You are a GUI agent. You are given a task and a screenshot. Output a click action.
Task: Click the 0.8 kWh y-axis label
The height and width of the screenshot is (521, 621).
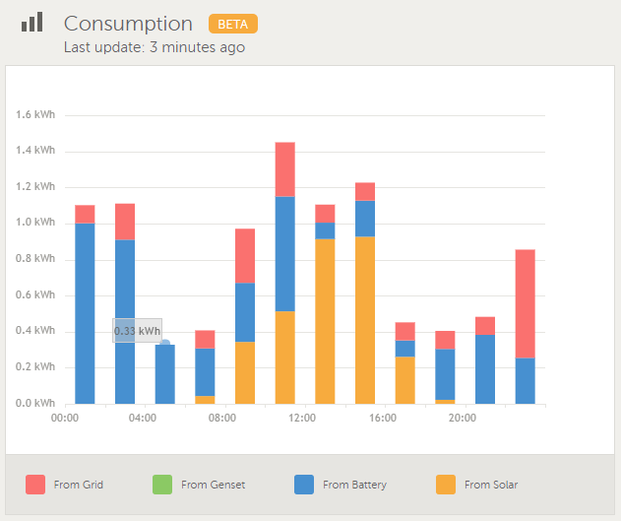[x=35, y=258]
